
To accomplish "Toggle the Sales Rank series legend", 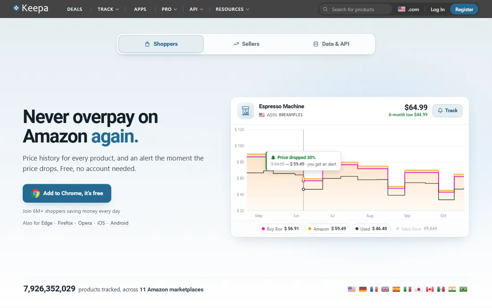I will click(416, 229).
